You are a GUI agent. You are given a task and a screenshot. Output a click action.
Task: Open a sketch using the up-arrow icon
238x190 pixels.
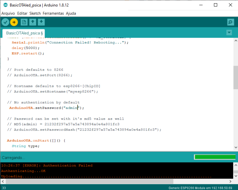tap(33, 22)
